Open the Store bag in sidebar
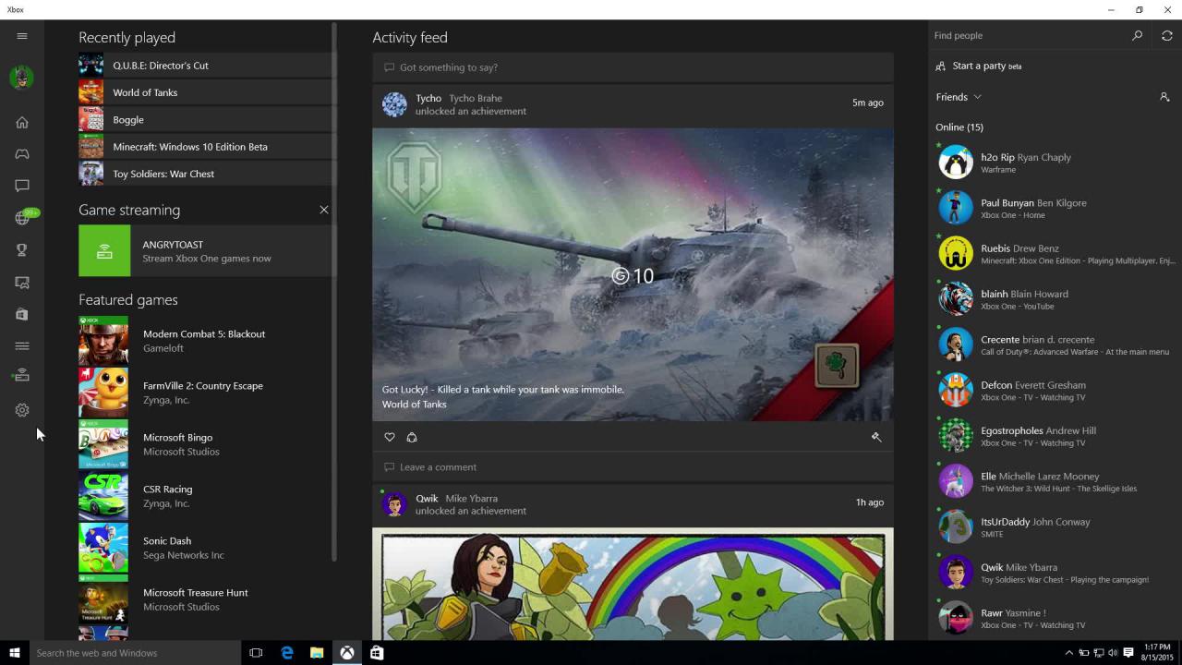This screenshot has height=665, width=1182. coord(22,314)
